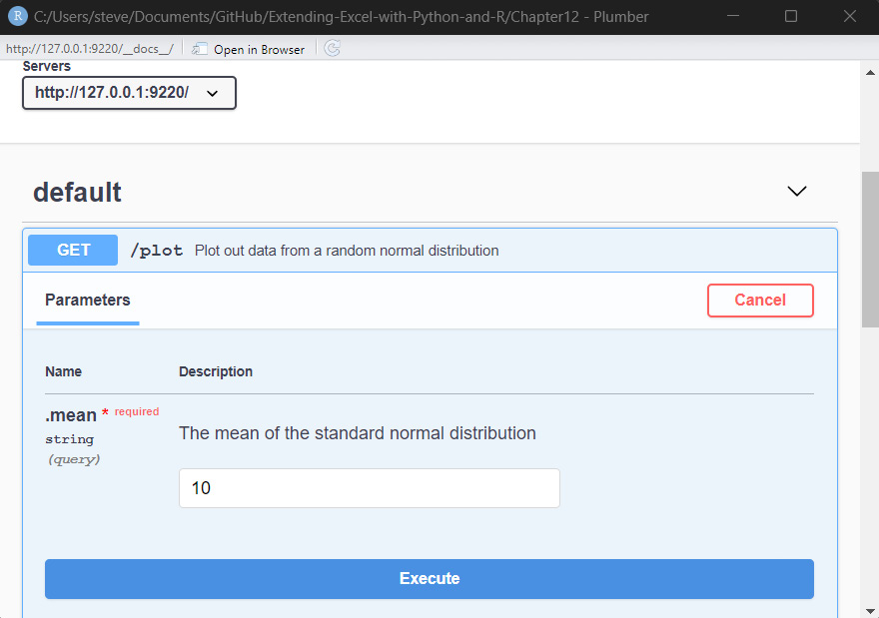Open the Servers dropdown showing http://127.0.0.1:9220/

129,93
